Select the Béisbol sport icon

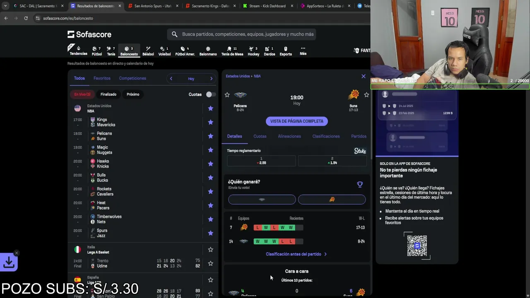pyautogui.click(x=148, y=51)
